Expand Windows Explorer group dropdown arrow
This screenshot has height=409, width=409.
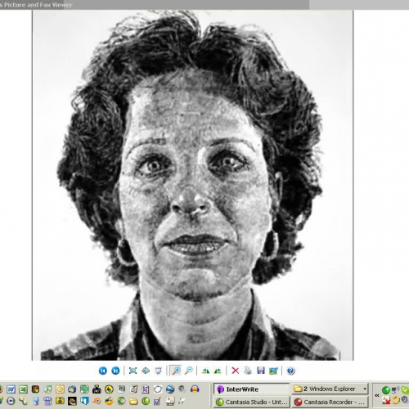365,389
